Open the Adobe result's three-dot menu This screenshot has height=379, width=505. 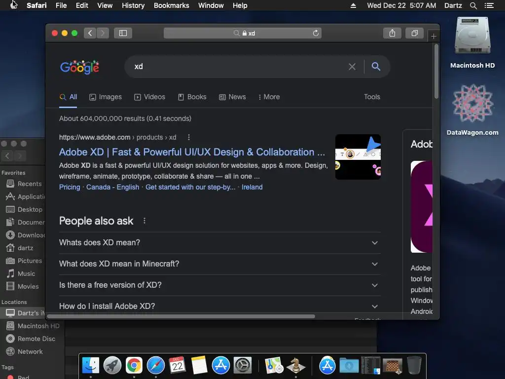pos(189,137)
